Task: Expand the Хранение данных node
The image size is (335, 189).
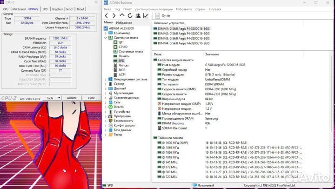Action: pos(106,98)
